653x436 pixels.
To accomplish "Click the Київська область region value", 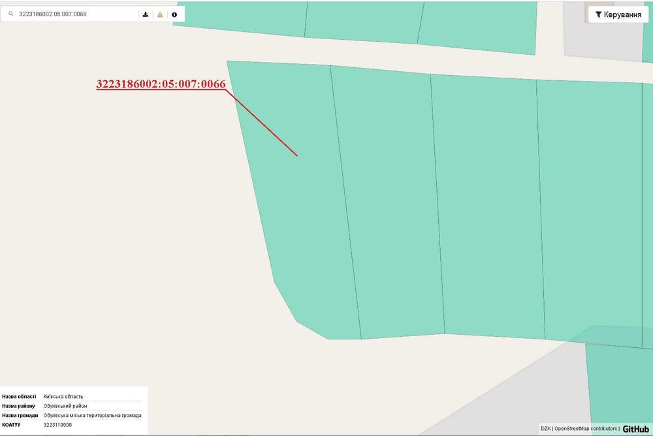I will click(x=63, y=396).
